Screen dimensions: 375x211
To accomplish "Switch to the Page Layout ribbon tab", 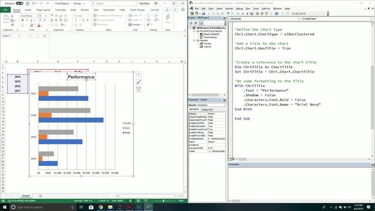I will (43, 10).
